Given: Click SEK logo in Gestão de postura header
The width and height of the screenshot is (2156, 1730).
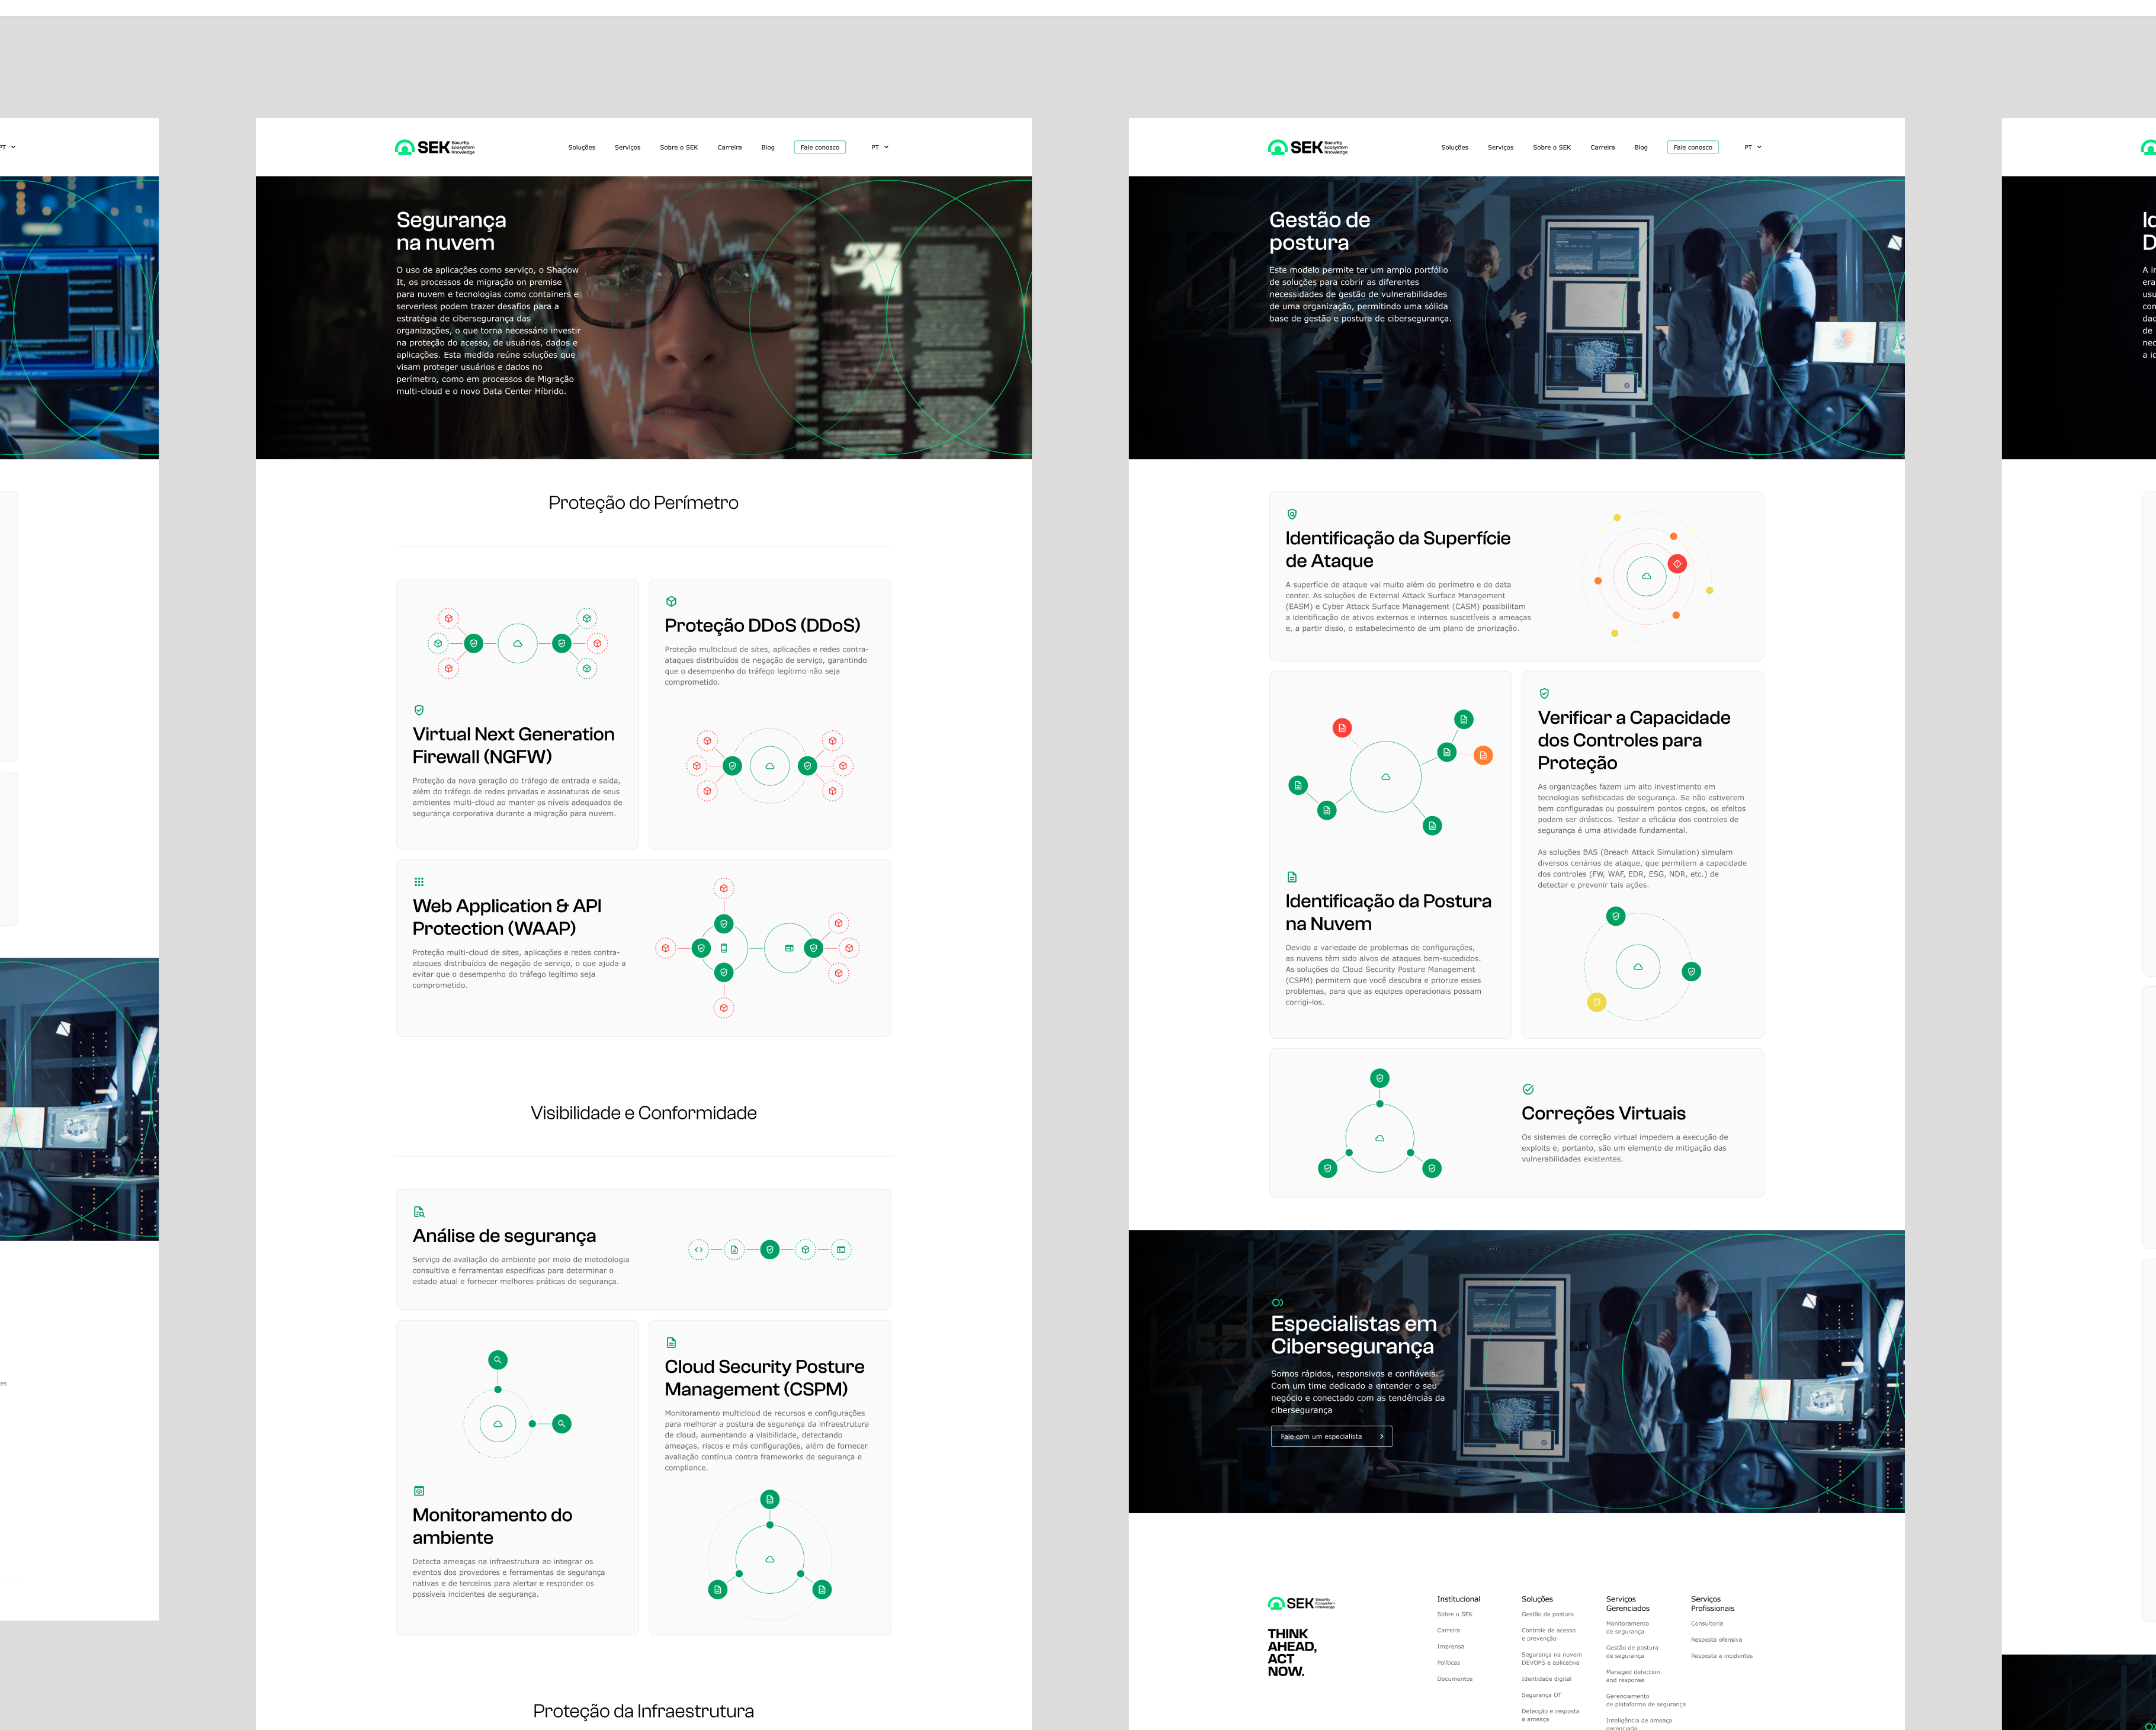Looking at the screenshot, I should tap(1307, 147).
